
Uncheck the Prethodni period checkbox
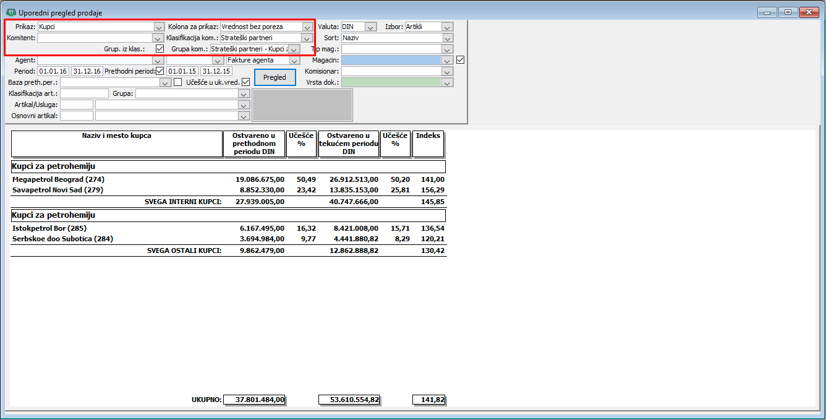click(x=160, y=71)
